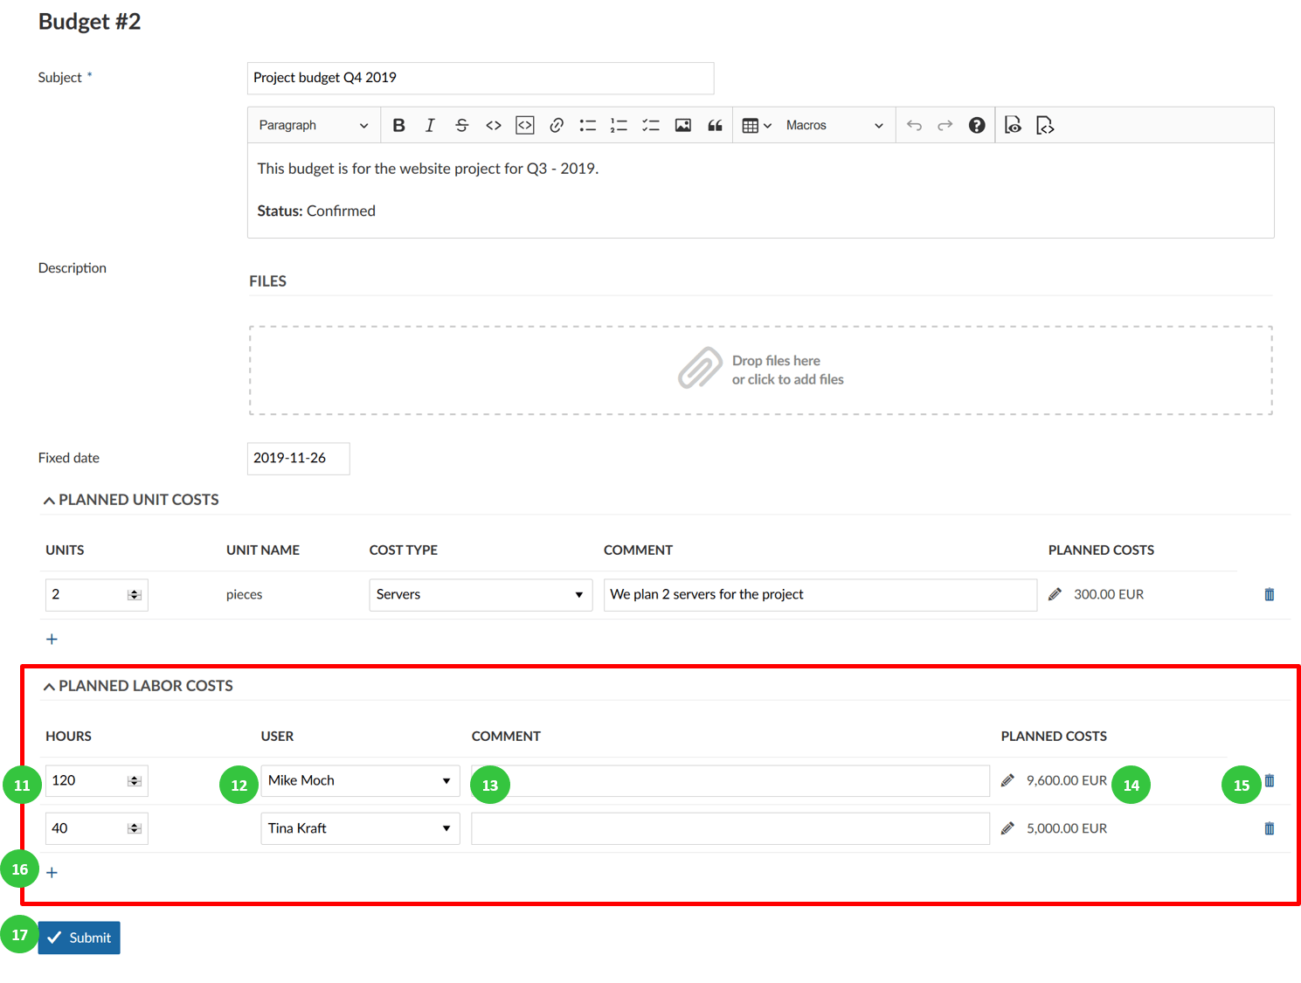The width and height of the screenshot is (1301, 983).
Task: Submit the budget form
Action: pyautogui.click(x=80, y=938)
